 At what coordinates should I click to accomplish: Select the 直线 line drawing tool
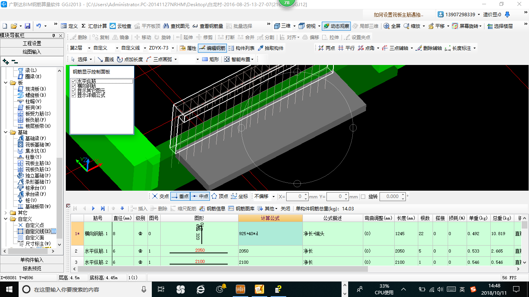tap(105, 59)
